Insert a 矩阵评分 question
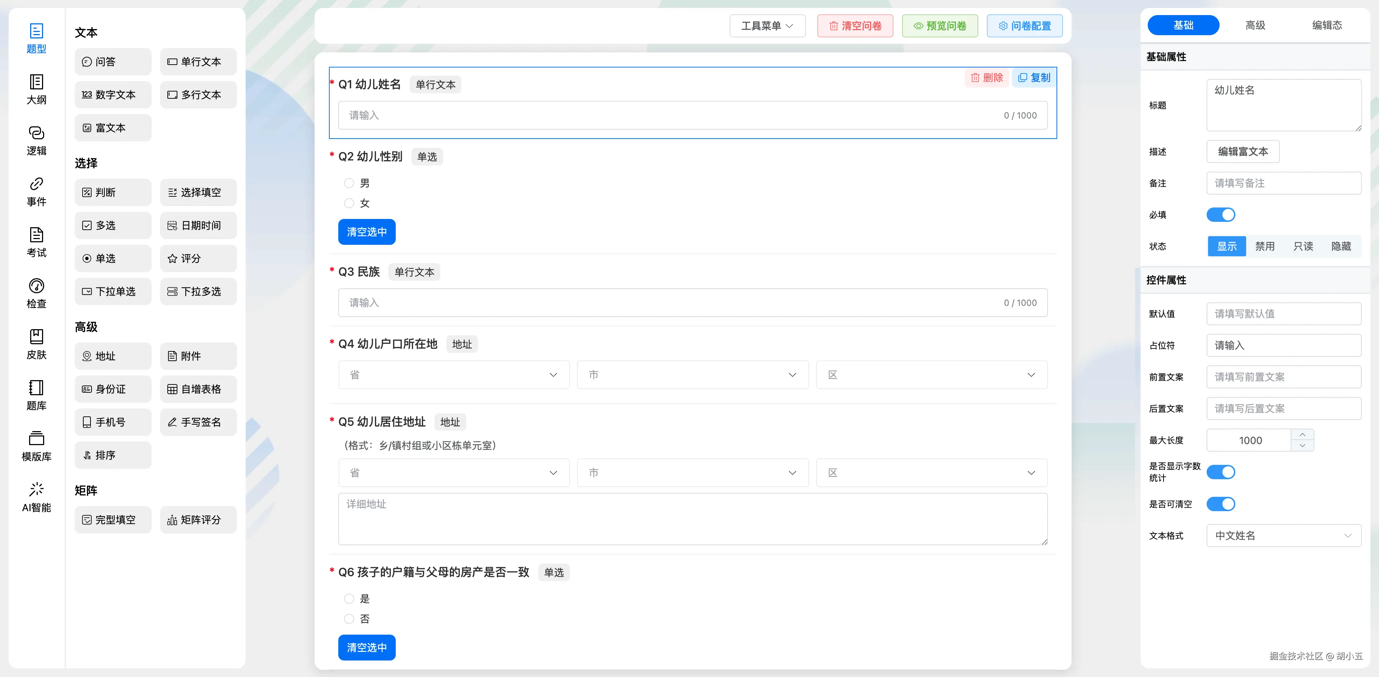 [x=198, y=519]
